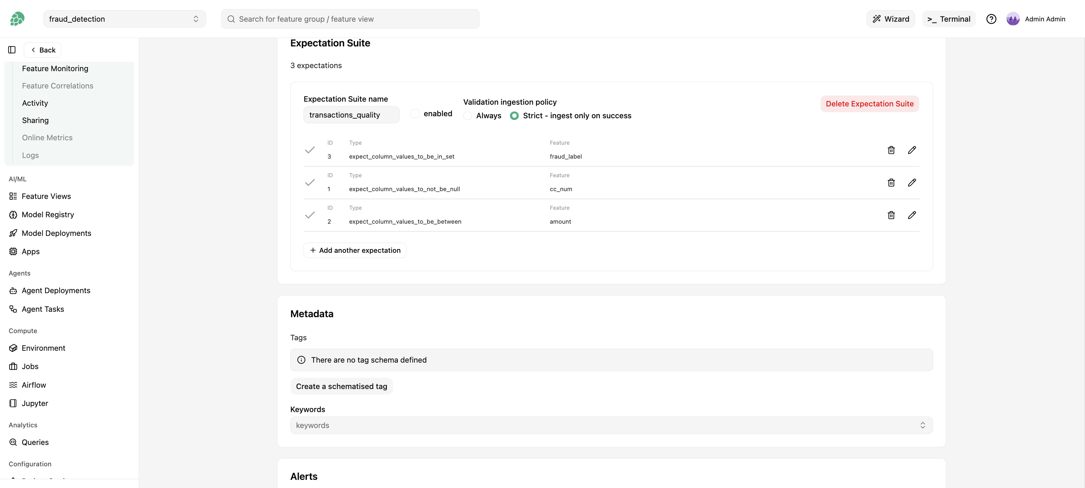This screenshot has width=1085, height=488.
Task: Delete the fraud_label expectation with trash icon
Action: [x=891, y=150]
